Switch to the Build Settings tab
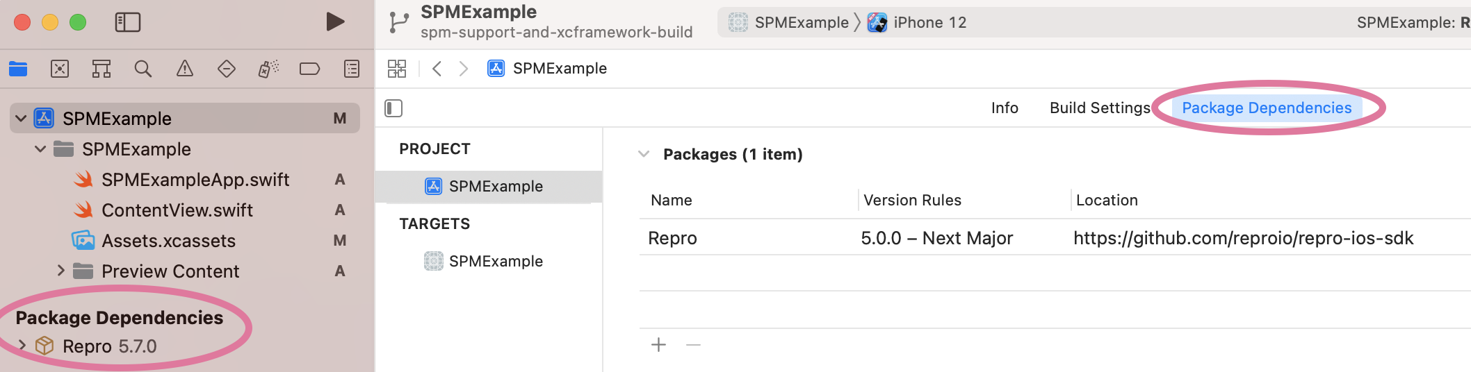 pyautogui.click(x=1100, y=108)
